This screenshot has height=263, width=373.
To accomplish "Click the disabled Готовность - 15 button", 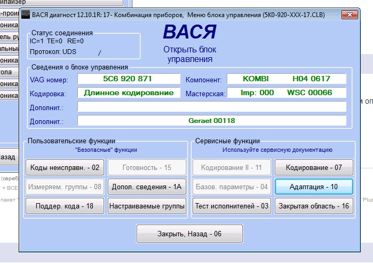I will click(147, 167).
